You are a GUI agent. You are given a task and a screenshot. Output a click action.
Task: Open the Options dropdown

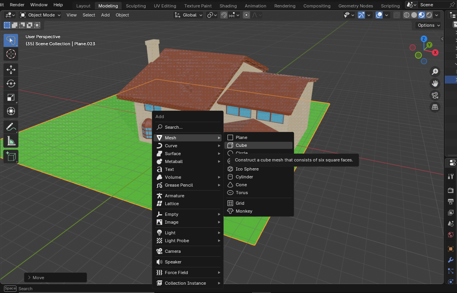pos(428,25)
